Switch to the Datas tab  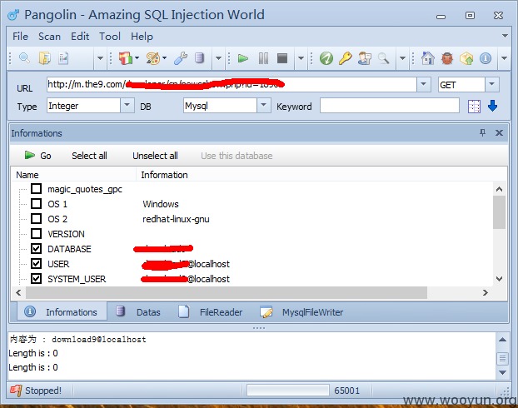[138, 312]
